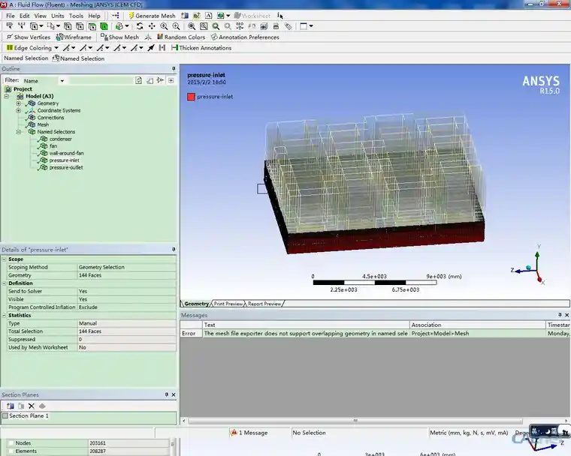The height and width of the screenshot is (456, 571).
Task: Open the File menu
Action: [11, 16]
